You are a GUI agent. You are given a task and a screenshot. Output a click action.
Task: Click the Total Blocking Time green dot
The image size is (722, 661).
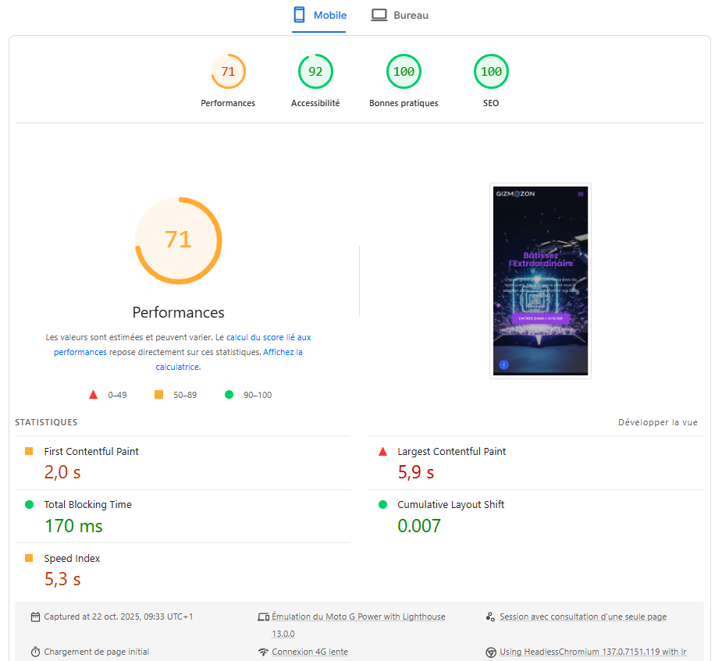[x=30, y=505]
